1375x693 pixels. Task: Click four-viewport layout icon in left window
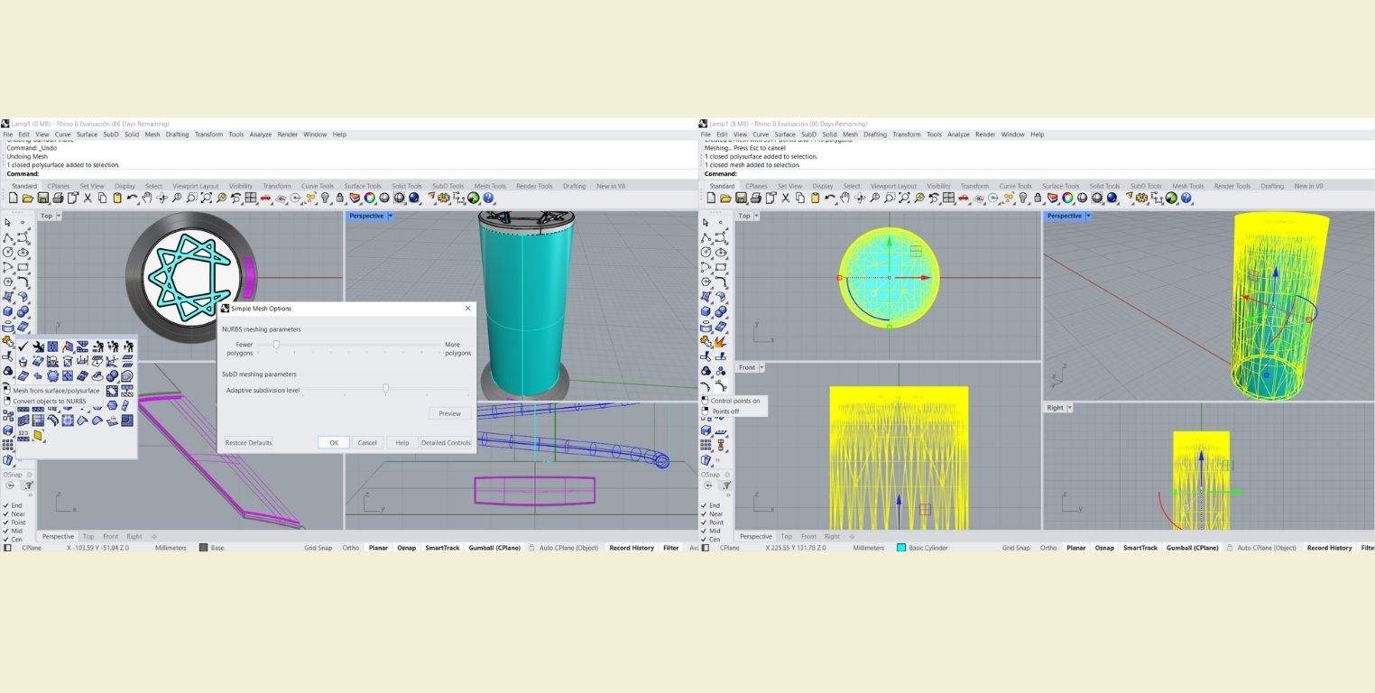tap(250, 198)
